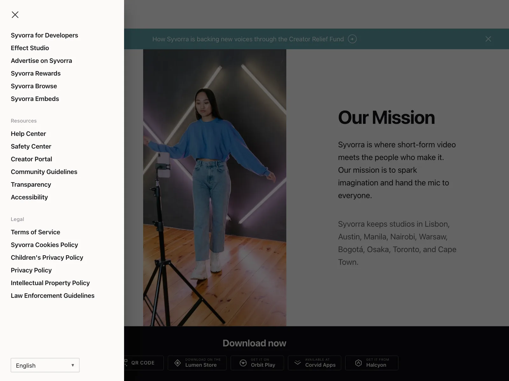Choose Syvorra Browse

[x=34, y=86]
